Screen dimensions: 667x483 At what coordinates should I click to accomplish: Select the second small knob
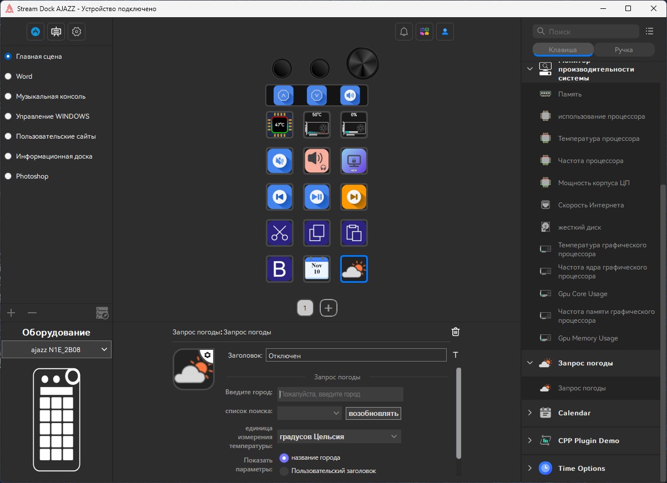[x=320, y=69]
